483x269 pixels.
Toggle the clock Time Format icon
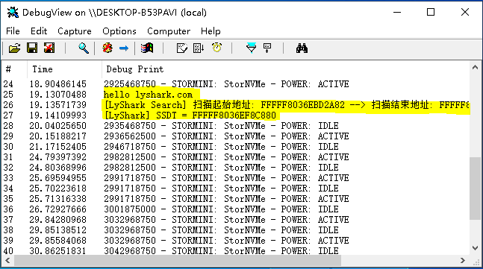tap(216, 48)
